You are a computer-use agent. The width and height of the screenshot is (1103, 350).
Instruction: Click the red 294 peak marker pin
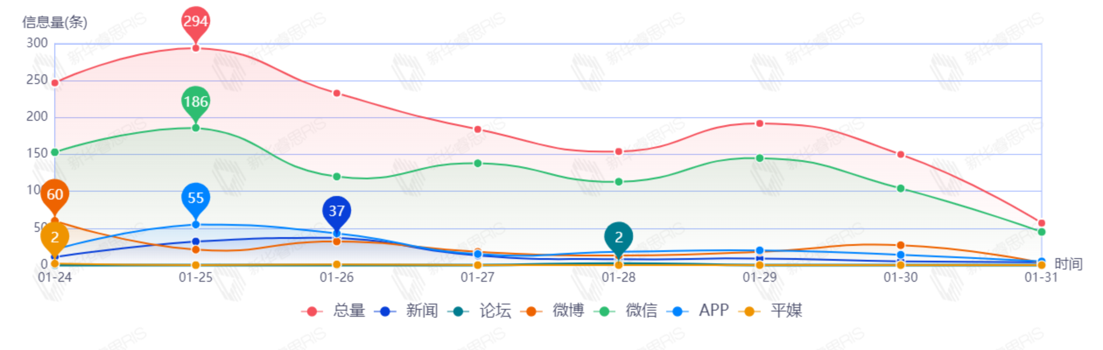point(196,21)
